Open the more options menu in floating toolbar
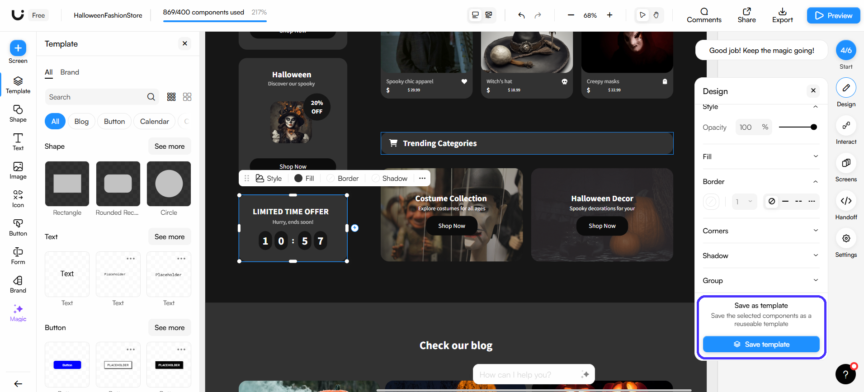This screenshot has height=392, width=864. tap(422, 178)
